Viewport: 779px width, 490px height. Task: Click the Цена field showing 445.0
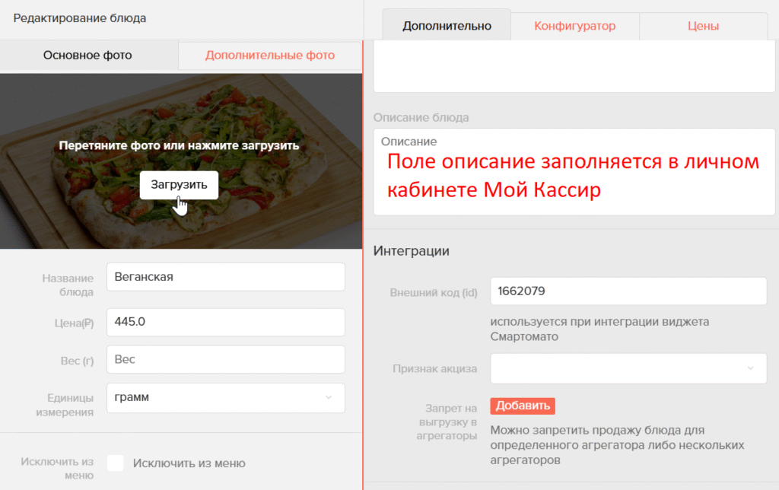[x=225, y=322]
